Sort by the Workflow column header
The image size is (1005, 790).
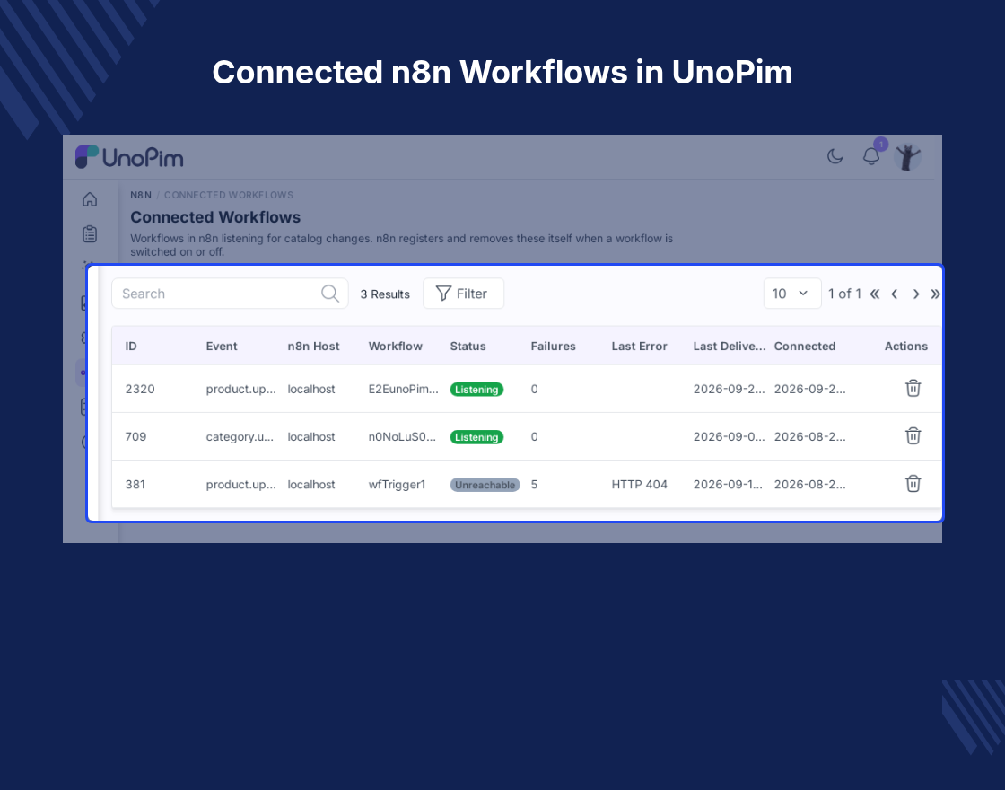[x=396, y=347]
